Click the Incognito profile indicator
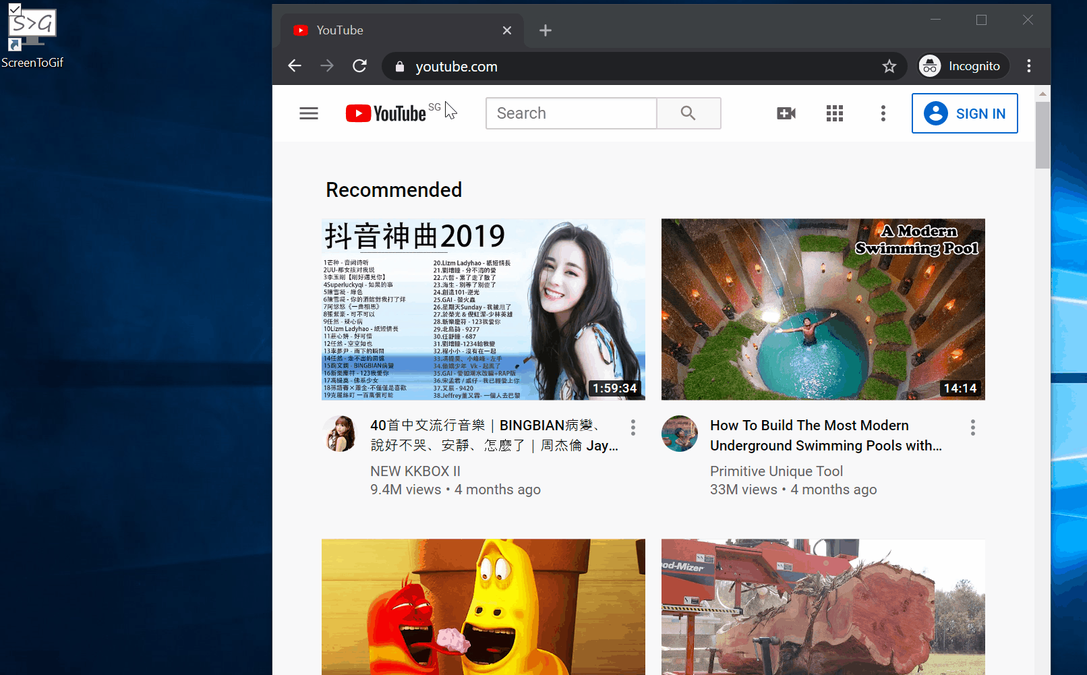This screenshot has width=1087, height=675. coord(964,66)
